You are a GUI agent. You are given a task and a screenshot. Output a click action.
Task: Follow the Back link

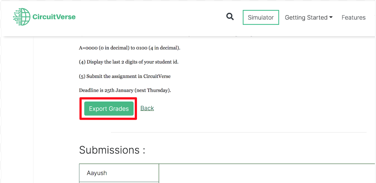click(147, 108)
